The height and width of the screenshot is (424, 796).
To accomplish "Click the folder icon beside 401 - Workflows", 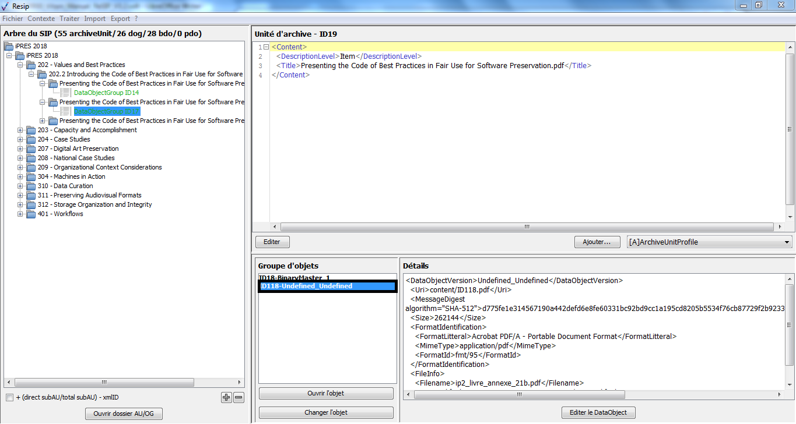I will (31, 214).
